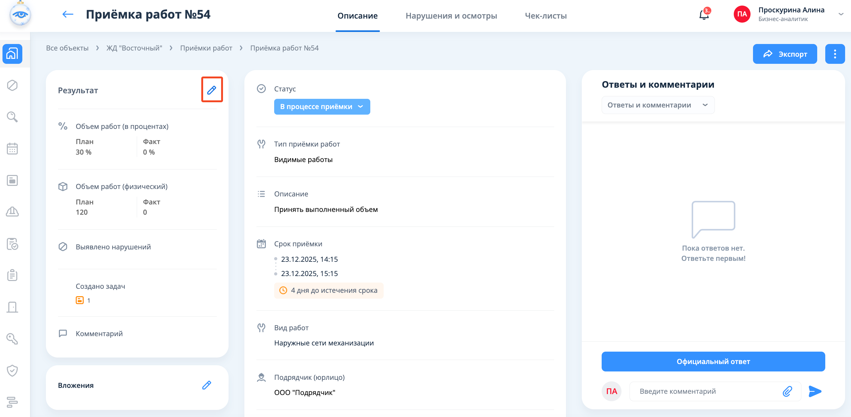Switch to Нарушения и осмотры tab
This screenshot has height=417, width=851.
pyautogui.click(x=451, y=16)
